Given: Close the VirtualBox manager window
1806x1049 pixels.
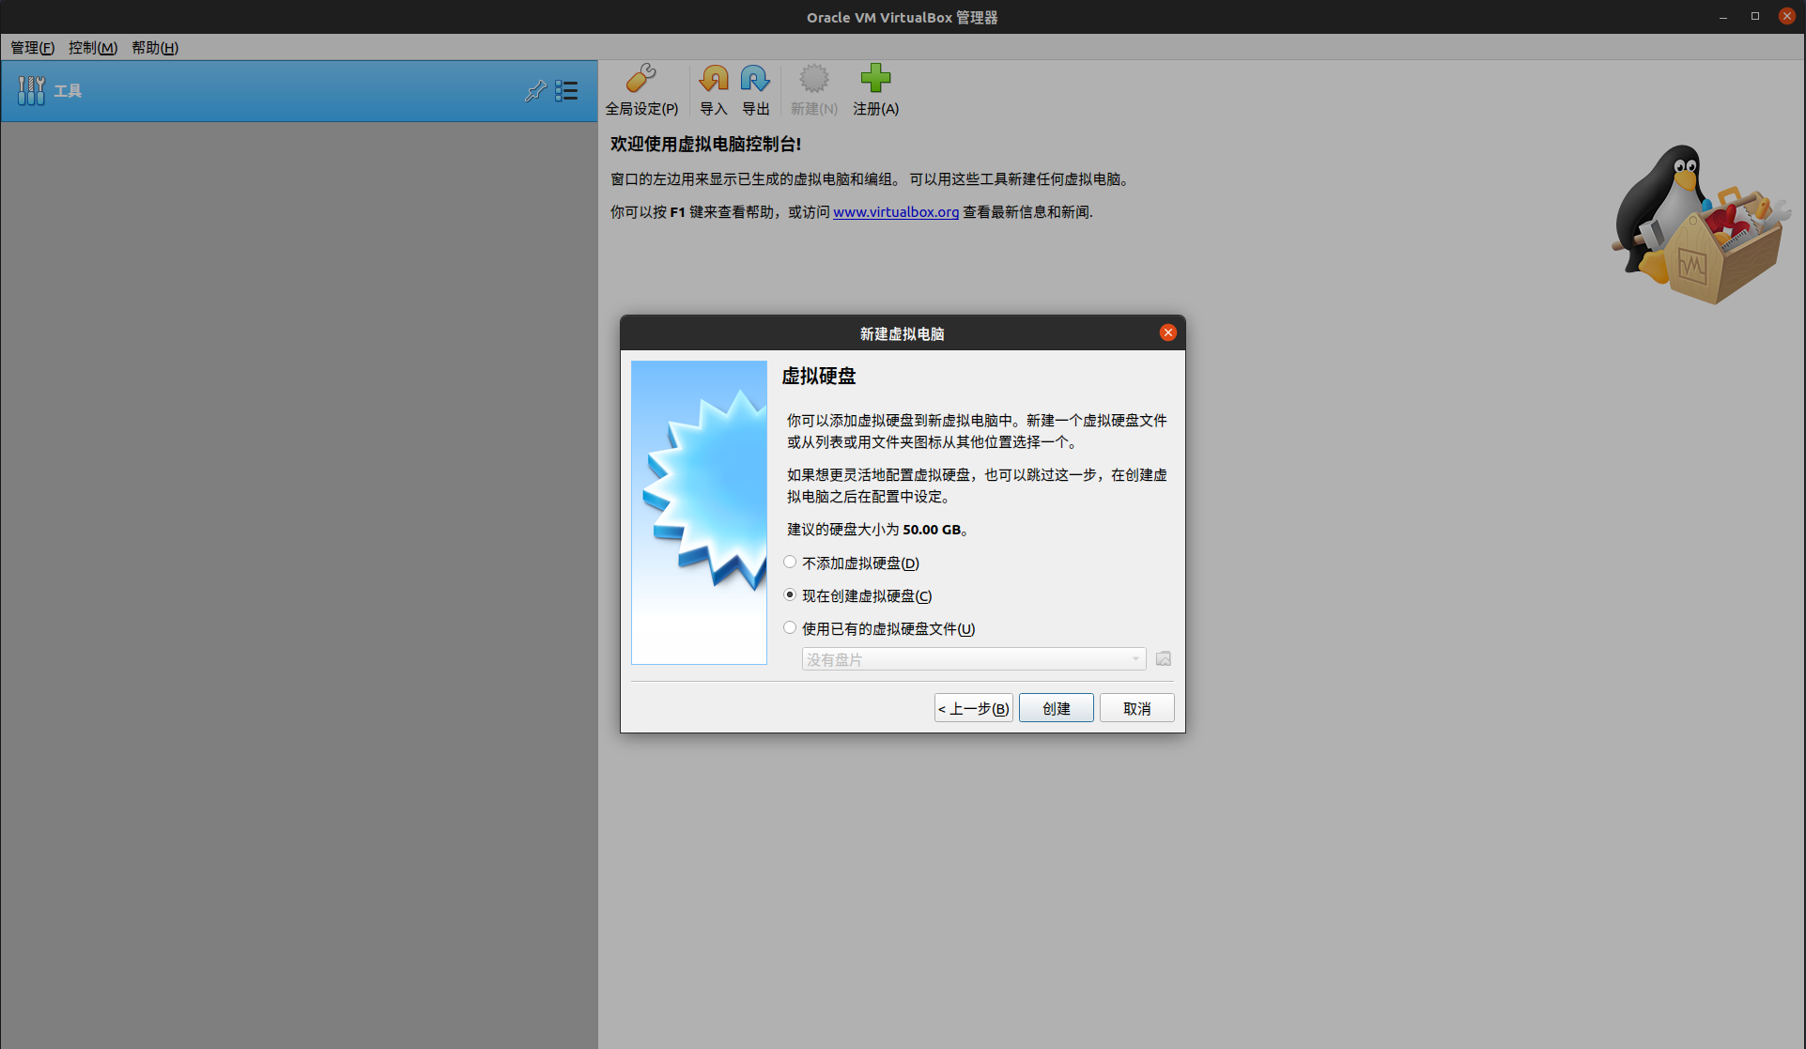Looking at the screenshot, I should tap(1787, 17).
